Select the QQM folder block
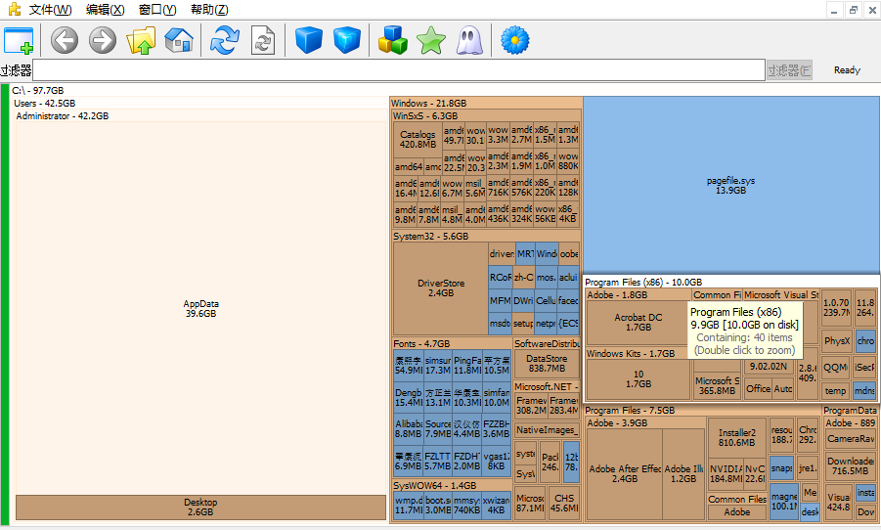881x530 pixels. click(x=835, y=368)
